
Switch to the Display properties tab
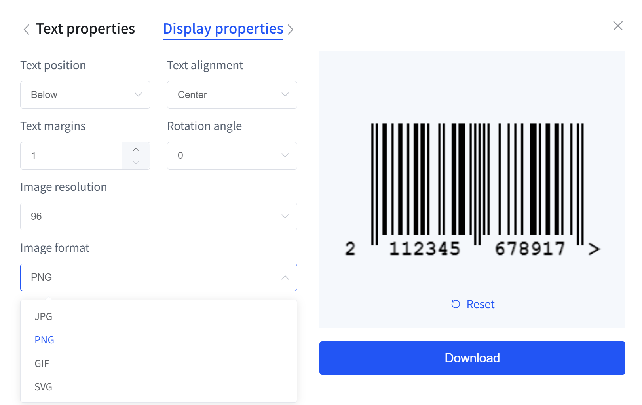[223, 29]
